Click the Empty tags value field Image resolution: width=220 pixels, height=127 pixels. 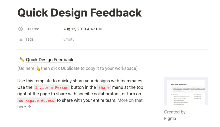69,39
